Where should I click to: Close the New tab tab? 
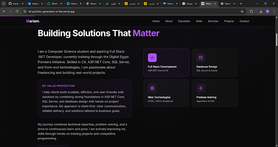(234, 4)
